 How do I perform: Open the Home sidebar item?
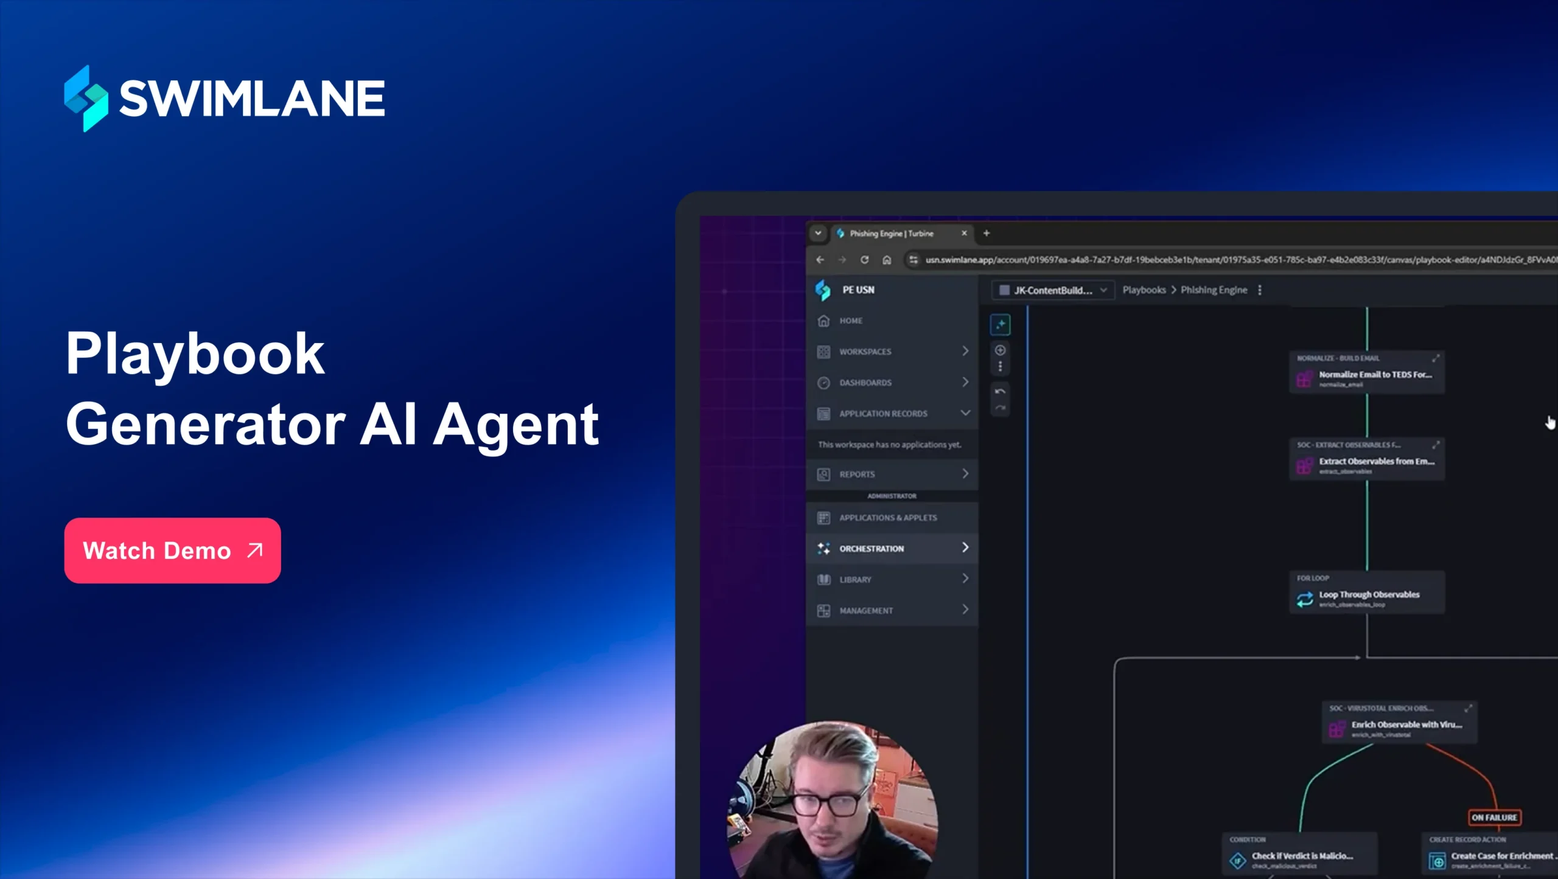pyautogui.click(x=892, y=321)
